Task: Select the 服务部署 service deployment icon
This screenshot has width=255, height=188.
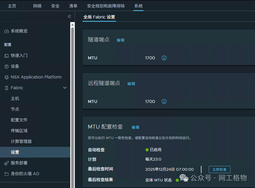Action: [7, 163]
